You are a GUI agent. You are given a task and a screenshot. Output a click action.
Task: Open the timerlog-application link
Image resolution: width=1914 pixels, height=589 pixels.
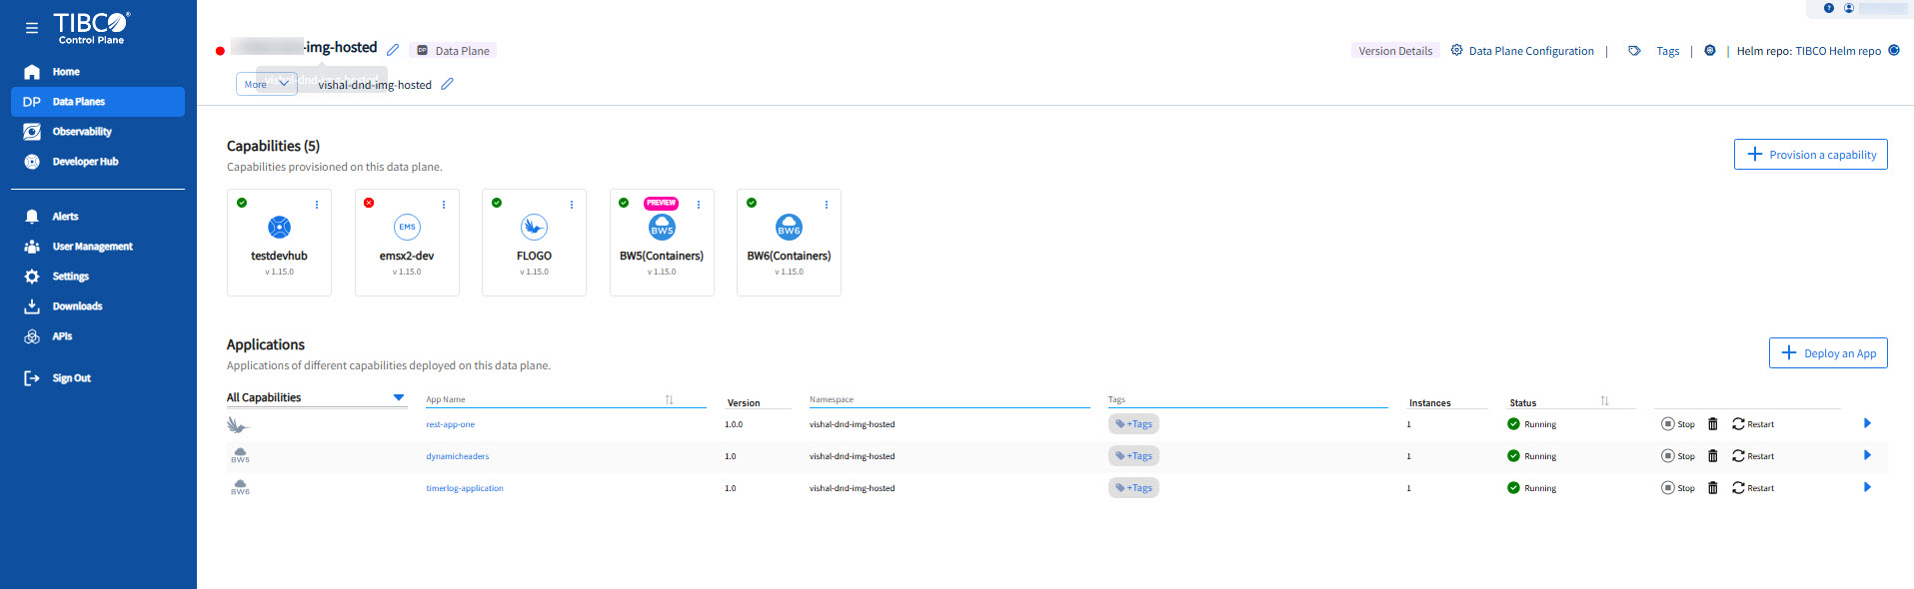coord(465,488)
